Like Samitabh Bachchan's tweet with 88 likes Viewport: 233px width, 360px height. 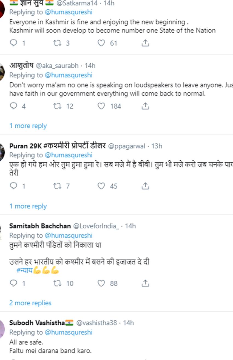(x=101, y=283)
